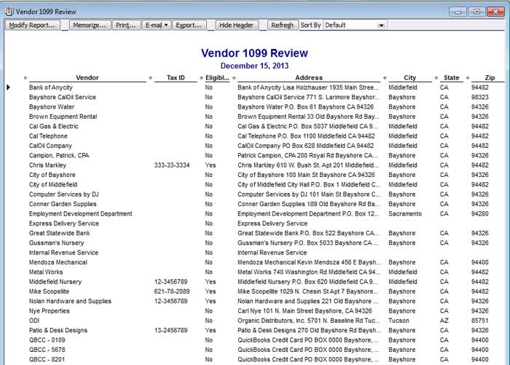This screenshot has height=365, width=510.
Task: Select vendor Campion, Patrick, CPA
Action: 59,155
